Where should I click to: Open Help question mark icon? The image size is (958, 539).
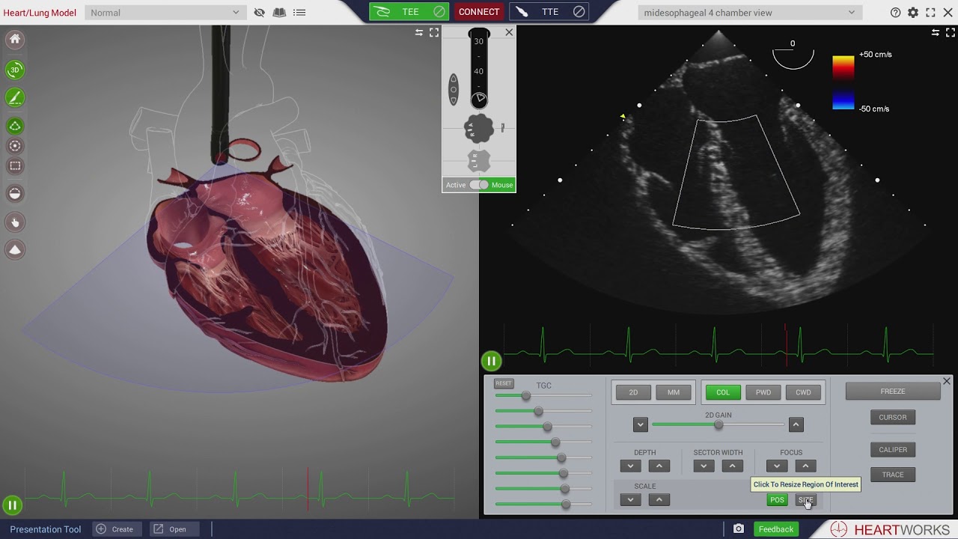click(895, 13)
